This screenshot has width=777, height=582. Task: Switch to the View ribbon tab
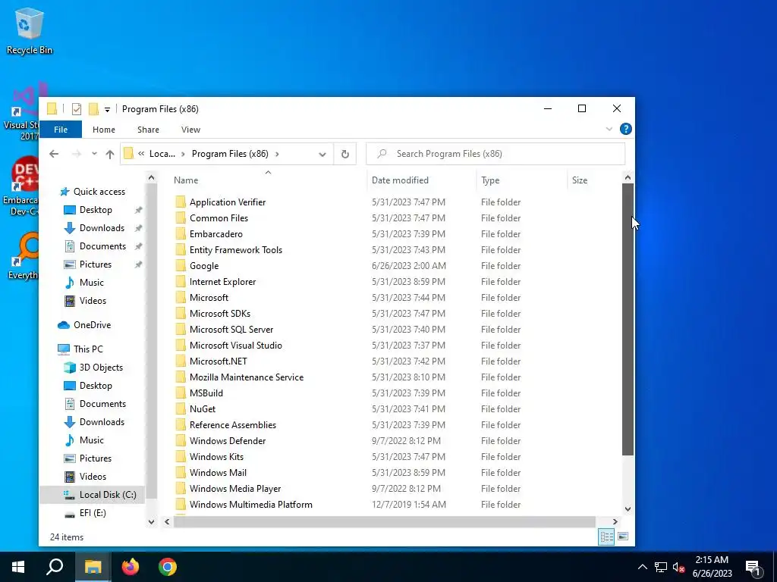[x=190, y=130]
